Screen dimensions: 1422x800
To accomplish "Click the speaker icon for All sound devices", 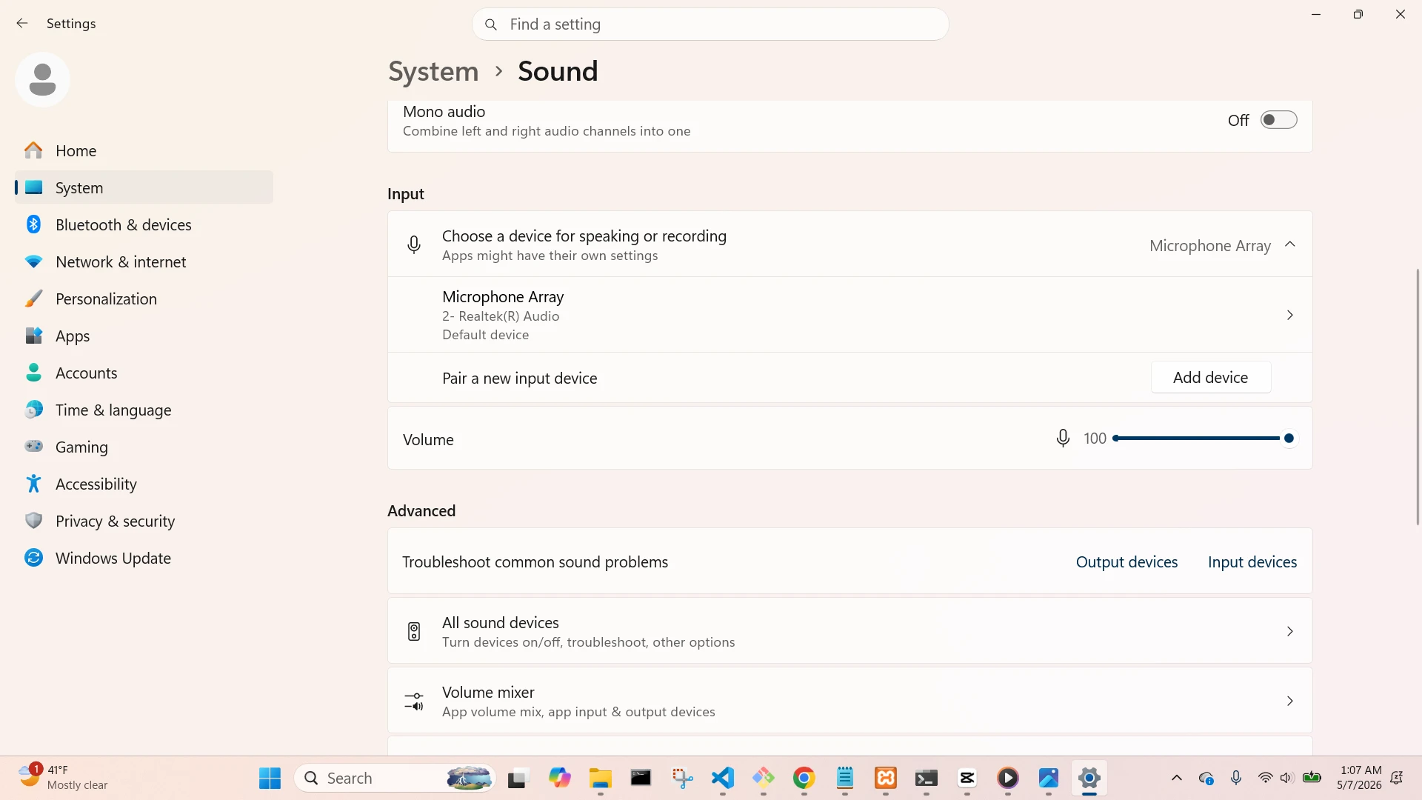I will [414, 631].
